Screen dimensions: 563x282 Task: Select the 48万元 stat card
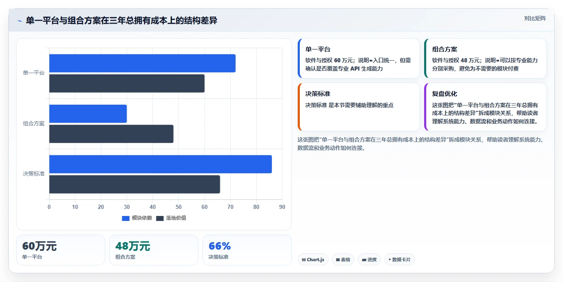coord(154,250)
